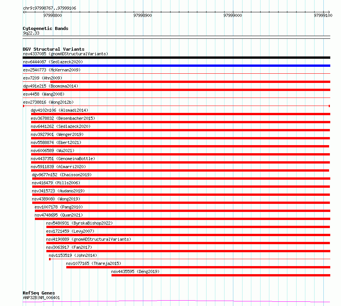Open variant nsv3927901 (Wenger2019)
The image size is (341, 306).
[x=57, y=134]
